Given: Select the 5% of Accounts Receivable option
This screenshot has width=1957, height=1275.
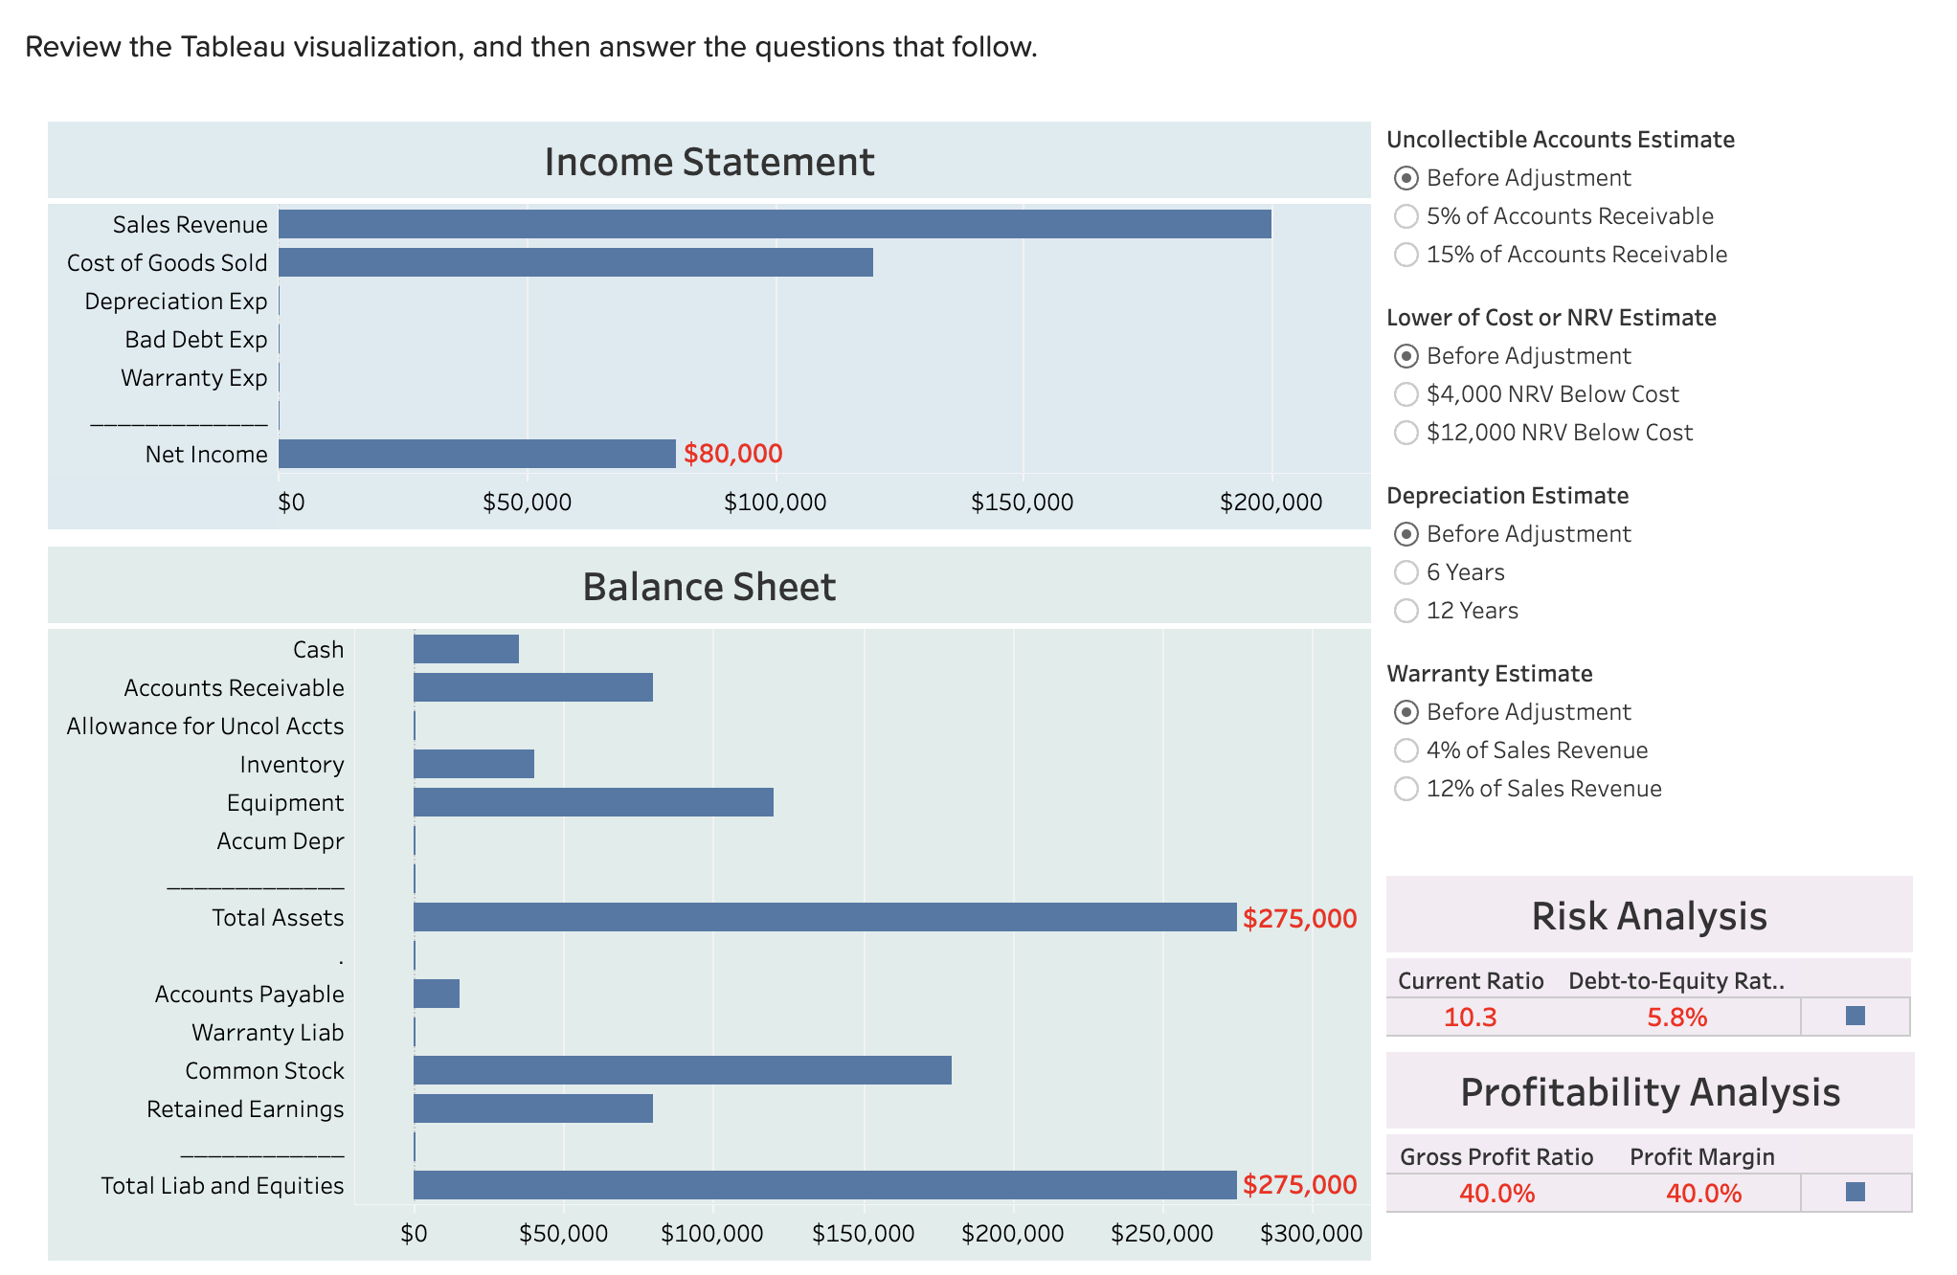Looking at the screenshot, I should (x=1406, y=216).
